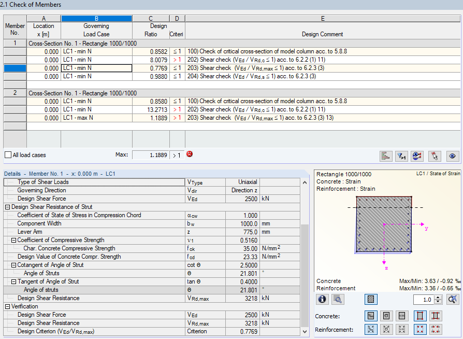This screenshot has width=463, height=339.
Task: Click the VRd,max value 3218 under Verification
Action: 242,323
